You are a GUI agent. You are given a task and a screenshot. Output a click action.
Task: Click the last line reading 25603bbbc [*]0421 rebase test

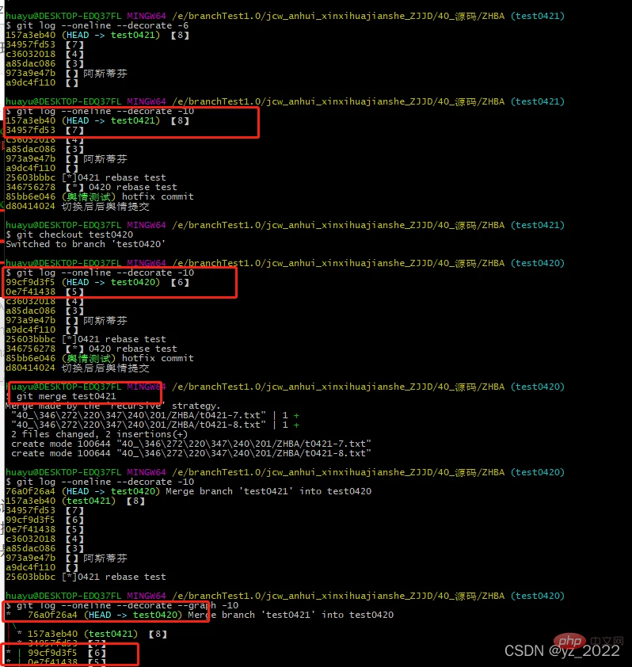pos(86,577)
